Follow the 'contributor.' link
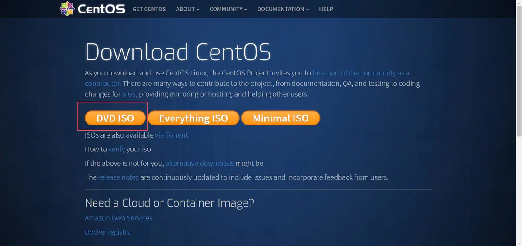This screenshot has height=246, width=522. [103, 83]
